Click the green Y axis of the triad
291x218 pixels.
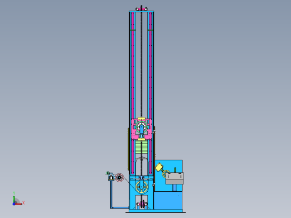[x=14, y=199]
